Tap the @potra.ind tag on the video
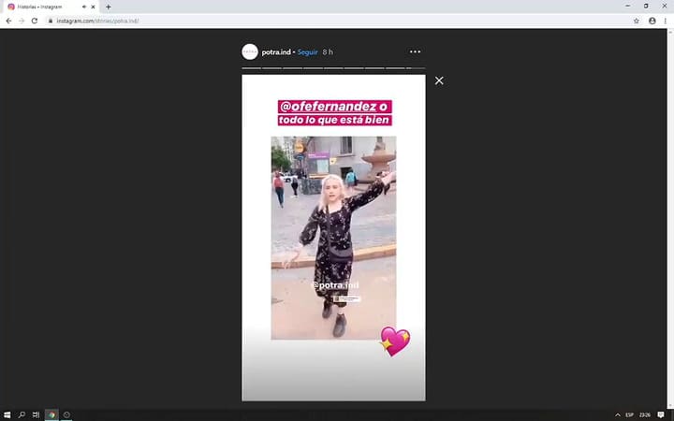674x421 pixels. click(334, 284)
